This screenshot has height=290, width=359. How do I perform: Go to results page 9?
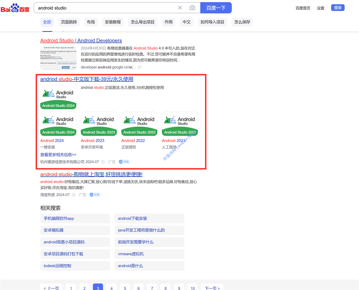click(179, 287)
